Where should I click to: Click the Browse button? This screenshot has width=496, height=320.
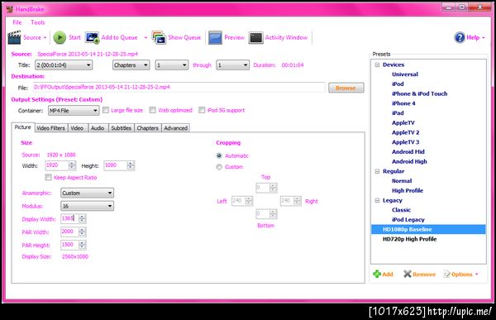coord(346,88)
